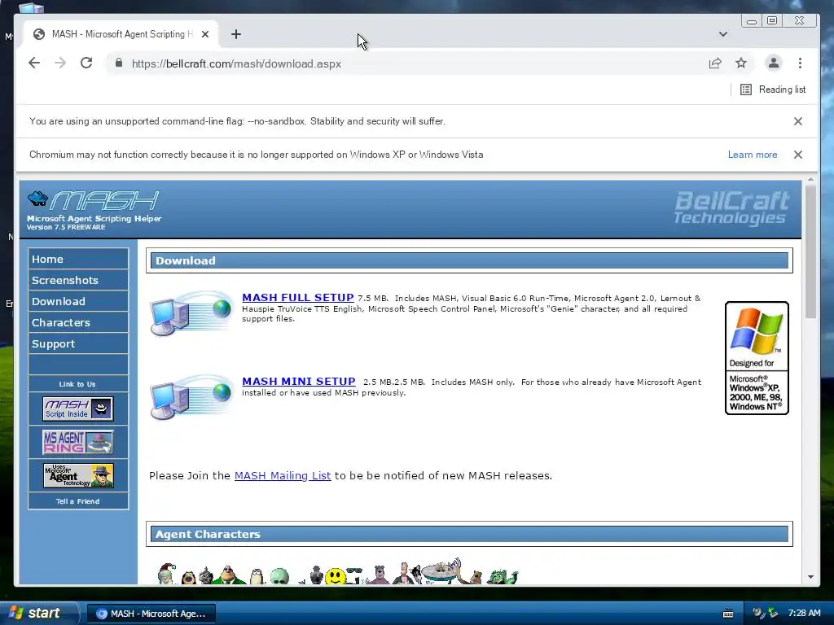Open the Screenshots page
The height and width of the screenshot is (625, 834).
click(78, 280)
